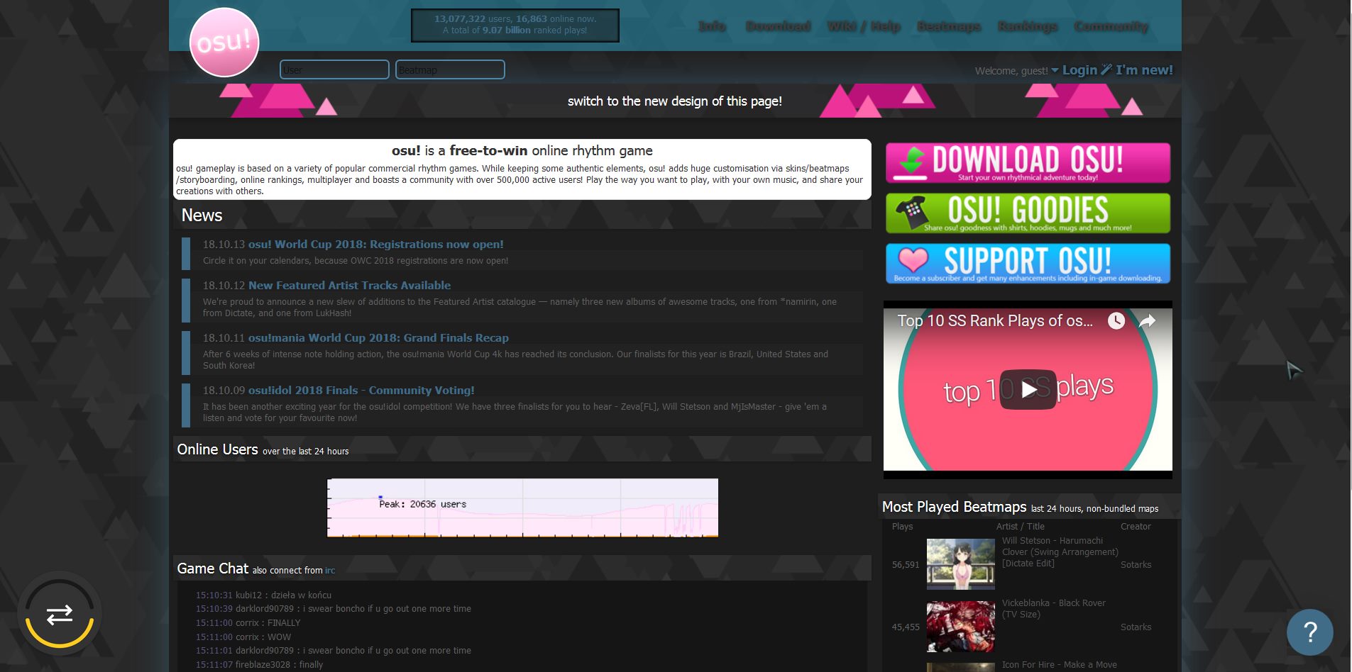Image resolution: width=1352 pixels, height=672 pixels.
Task: Click the Login link
Action: 1079,70
